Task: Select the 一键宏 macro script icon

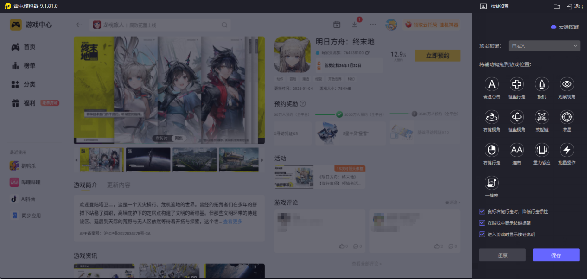Action: tap(491, 183)
